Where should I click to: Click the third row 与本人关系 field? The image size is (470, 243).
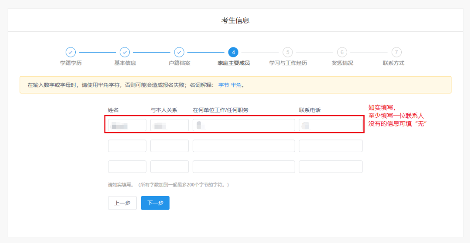[169, 167]
